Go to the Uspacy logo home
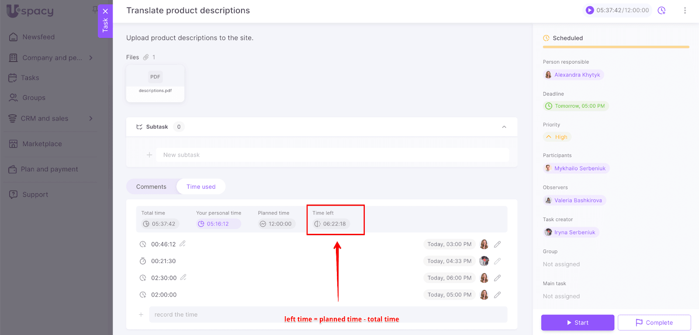Image resolution: width=699 pixels, height=335 pixels. [x=30, y=11]
